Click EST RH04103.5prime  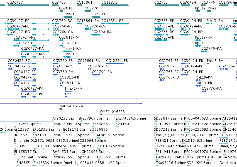click(48, 146)
